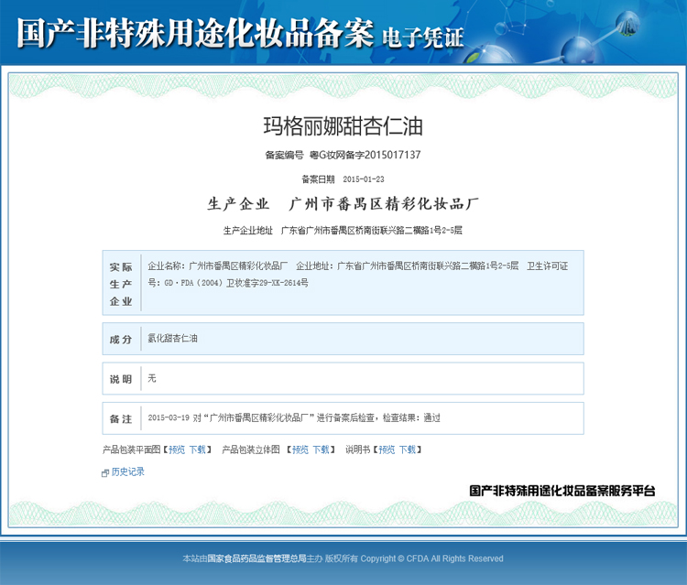The width and height of the screenshot is (687, 585).
Task: Preview the 说明书 document
Action: click(x=387, y=450)
